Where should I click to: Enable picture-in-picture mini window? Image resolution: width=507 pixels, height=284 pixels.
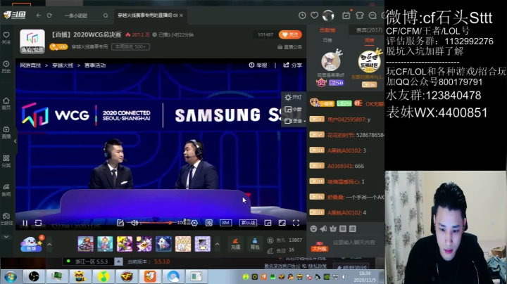point(268,223)
